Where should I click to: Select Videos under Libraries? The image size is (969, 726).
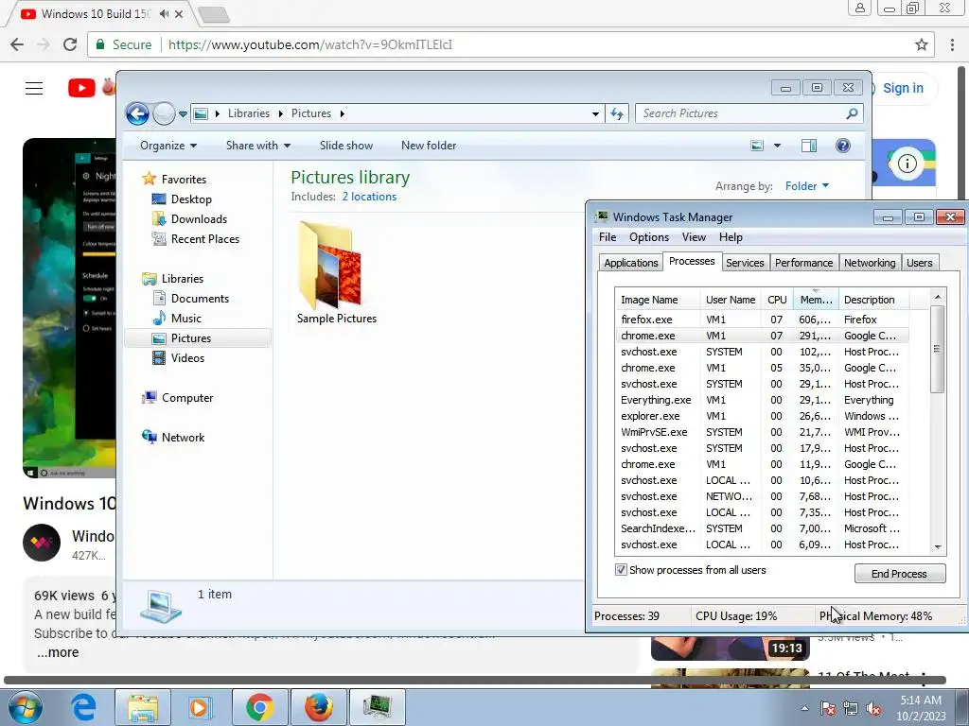pyautogui.click(x=187, y=358)
